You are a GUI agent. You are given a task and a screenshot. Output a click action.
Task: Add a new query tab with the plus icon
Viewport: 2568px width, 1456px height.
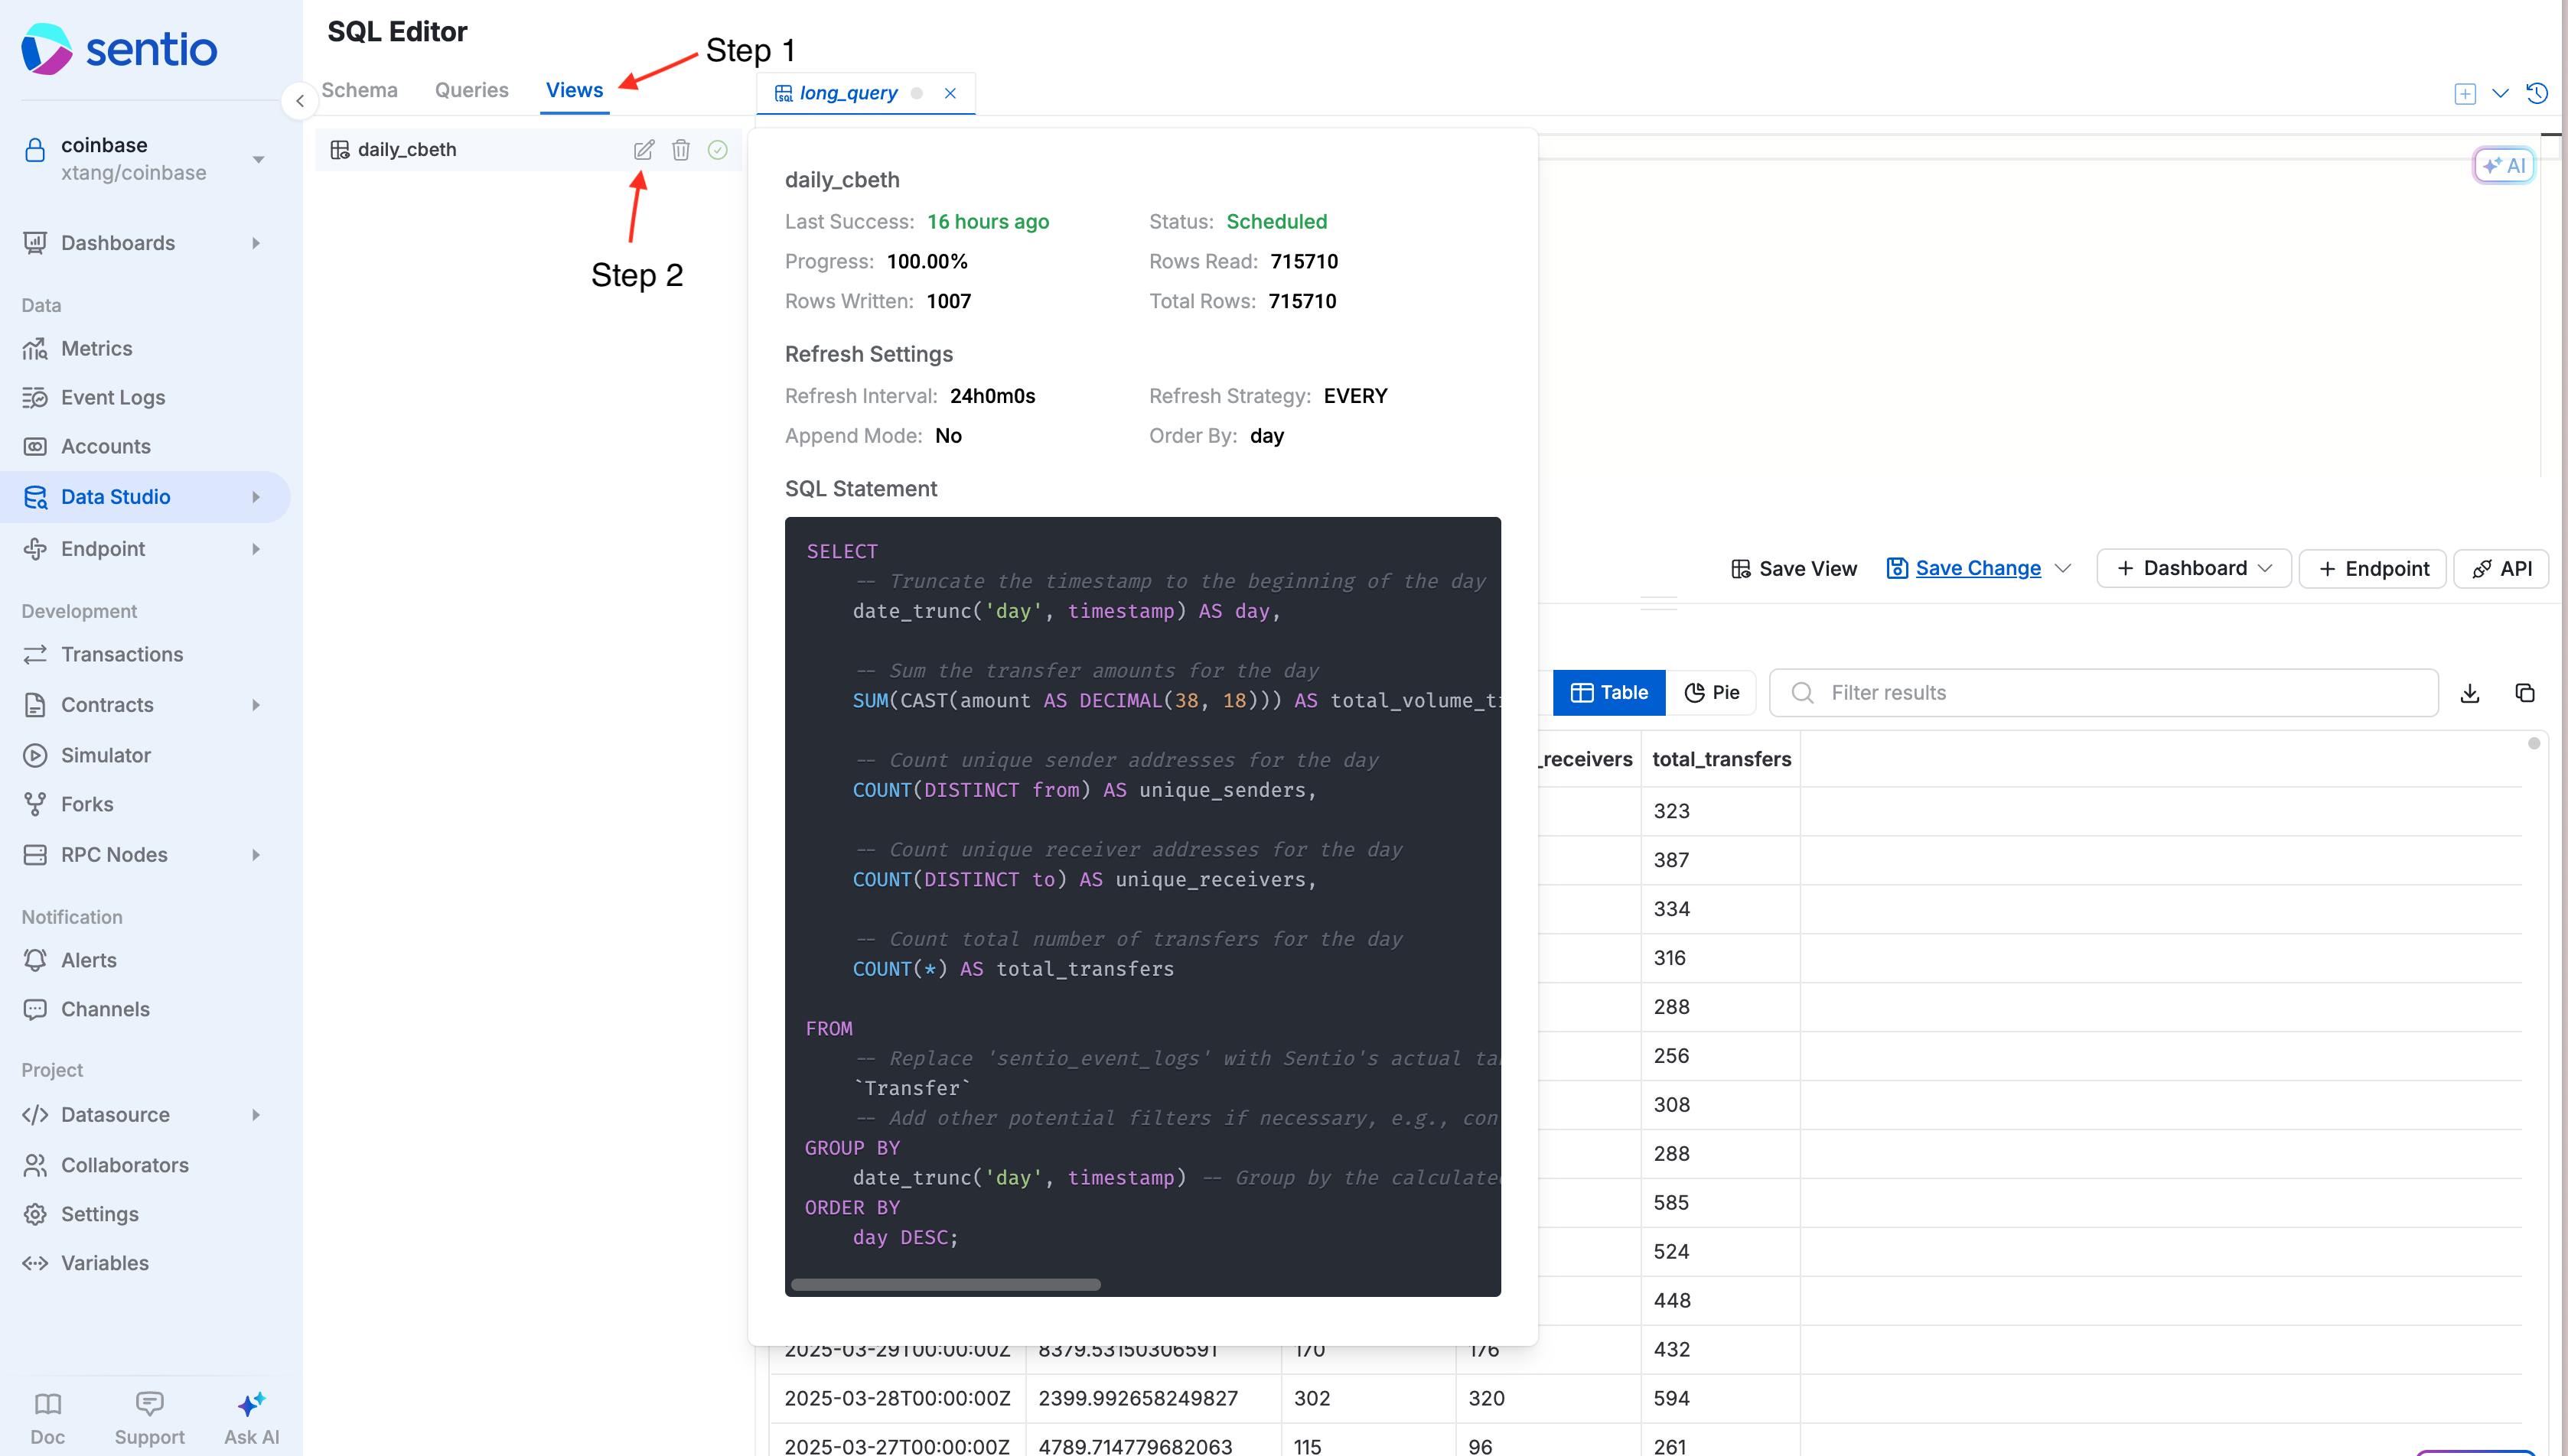coord(2464,94)
